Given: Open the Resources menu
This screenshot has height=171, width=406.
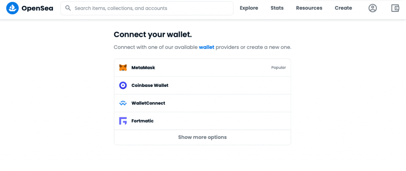Looking at the screenshot, I should pyautogui.click(x=309, y=8).
